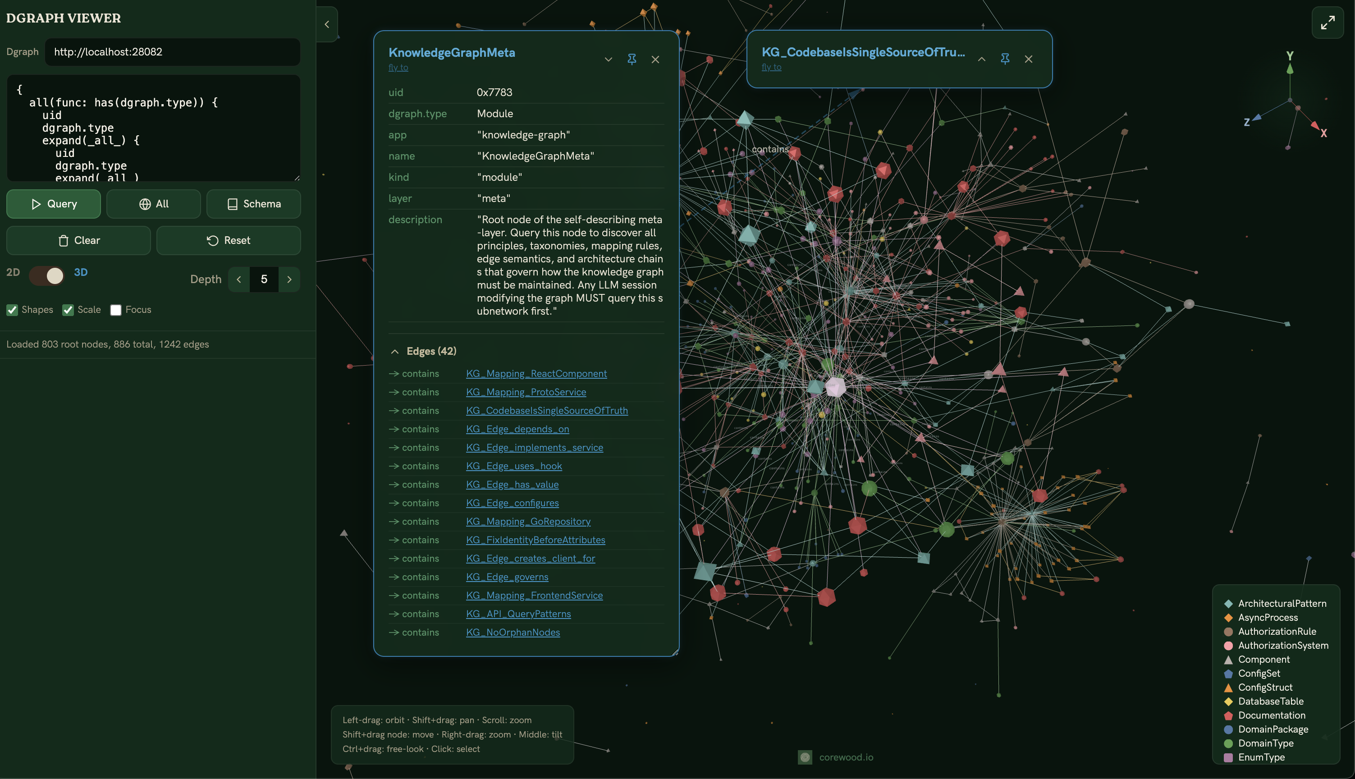Click 'fly to' under KnowledgeGraphMeta
Viewport: 1355px width, 779px height.
click(x=398, y=68)
